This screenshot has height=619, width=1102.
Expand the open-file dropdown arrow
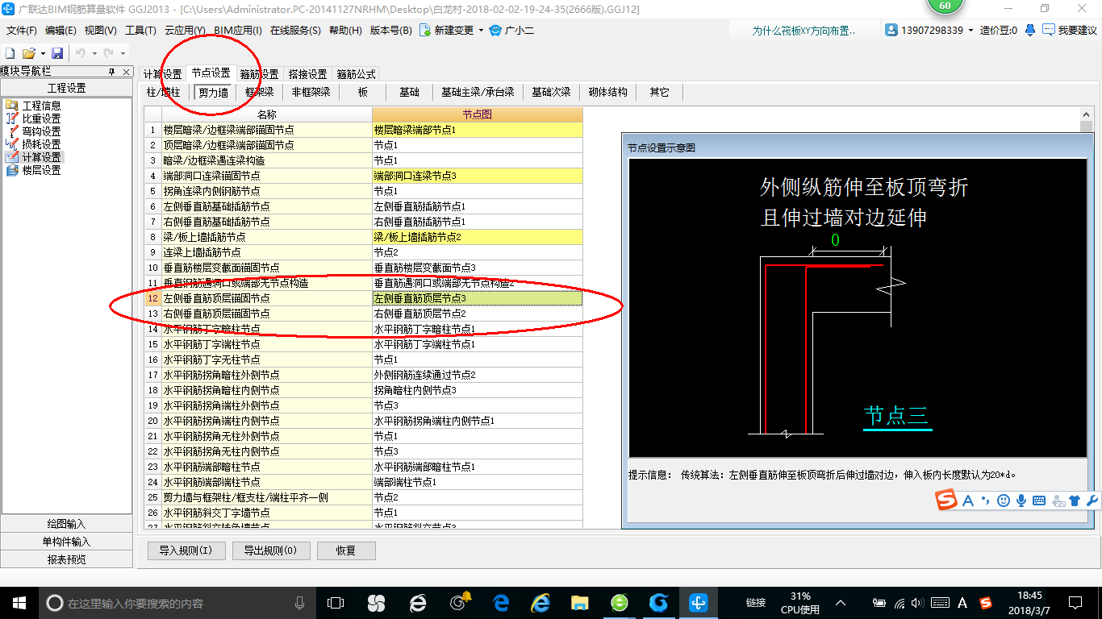click(x=41, y=53)
